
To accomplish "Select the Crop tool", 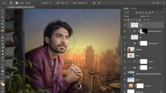I will point(3,24).
